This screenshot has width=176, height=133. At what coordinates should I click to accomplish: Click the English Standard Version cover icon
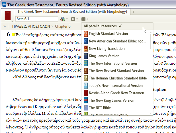86,34
